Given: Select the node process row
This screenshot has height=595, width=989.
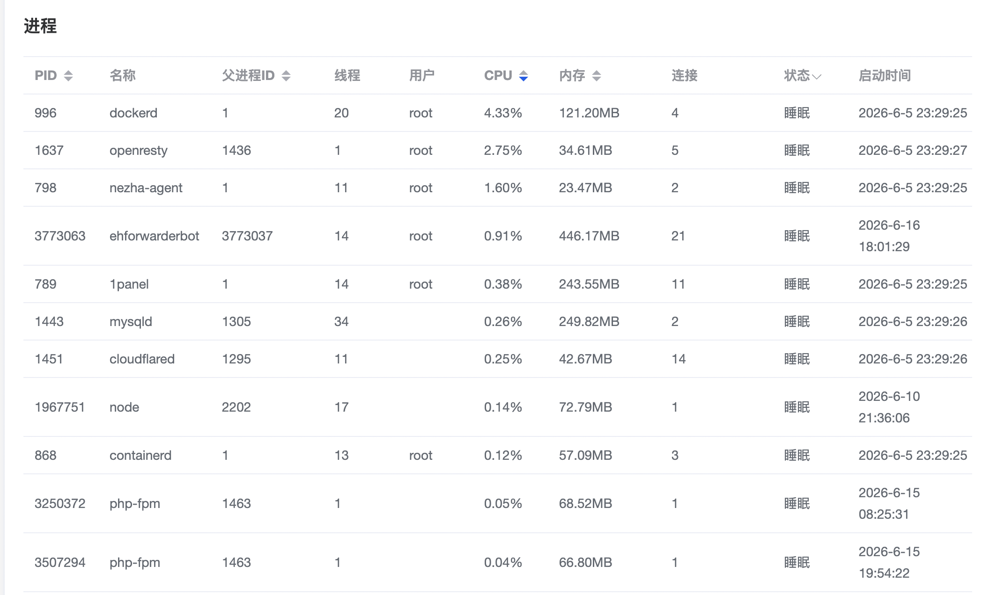Looking at the screenshot, I should (498, 407).
